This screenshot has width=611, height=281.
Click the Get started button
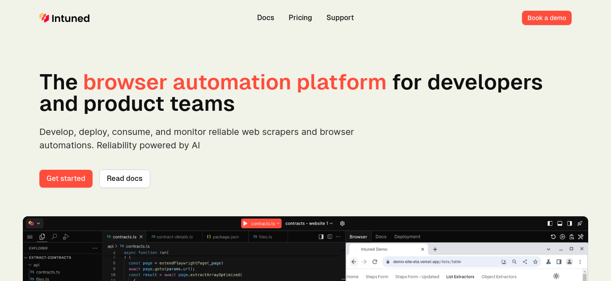[66, 179]
